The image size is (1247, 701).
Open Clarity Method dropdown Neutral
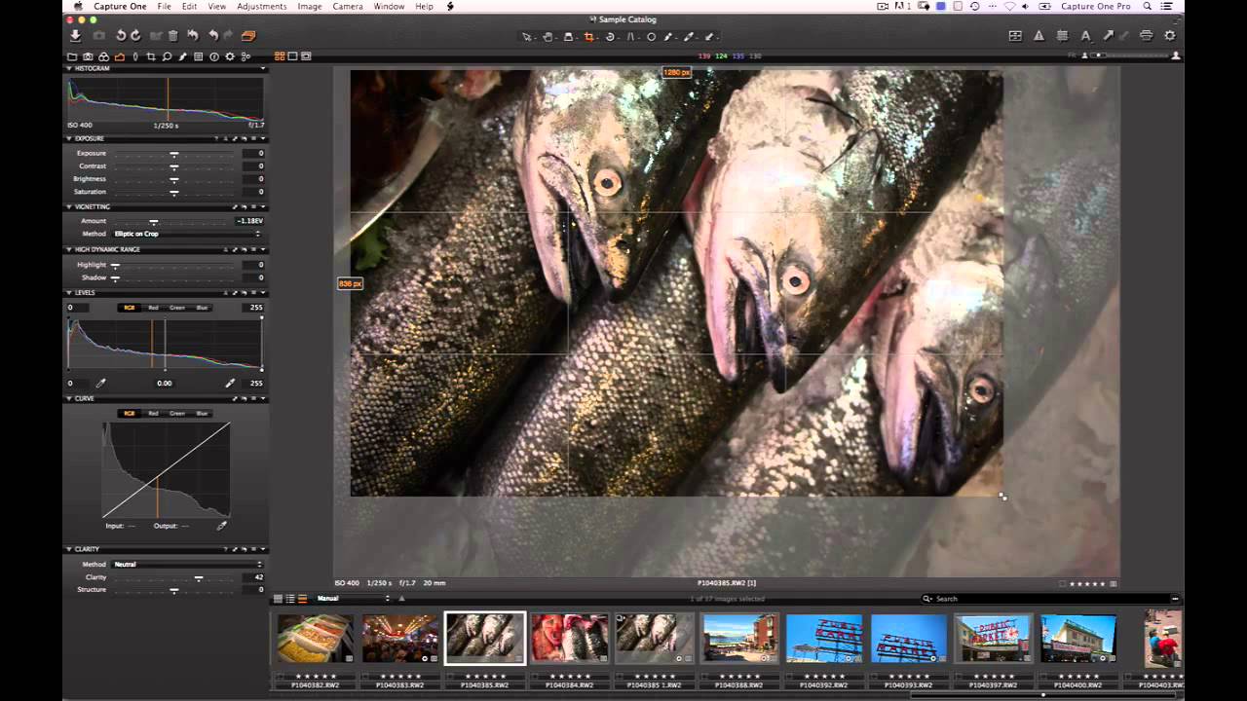pyautogui.click(x=187, y=565)
